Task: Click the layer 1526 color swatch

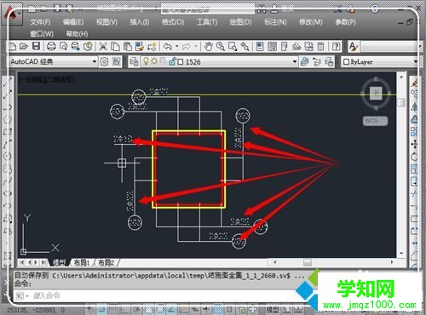Action: [x=181, y=61]
